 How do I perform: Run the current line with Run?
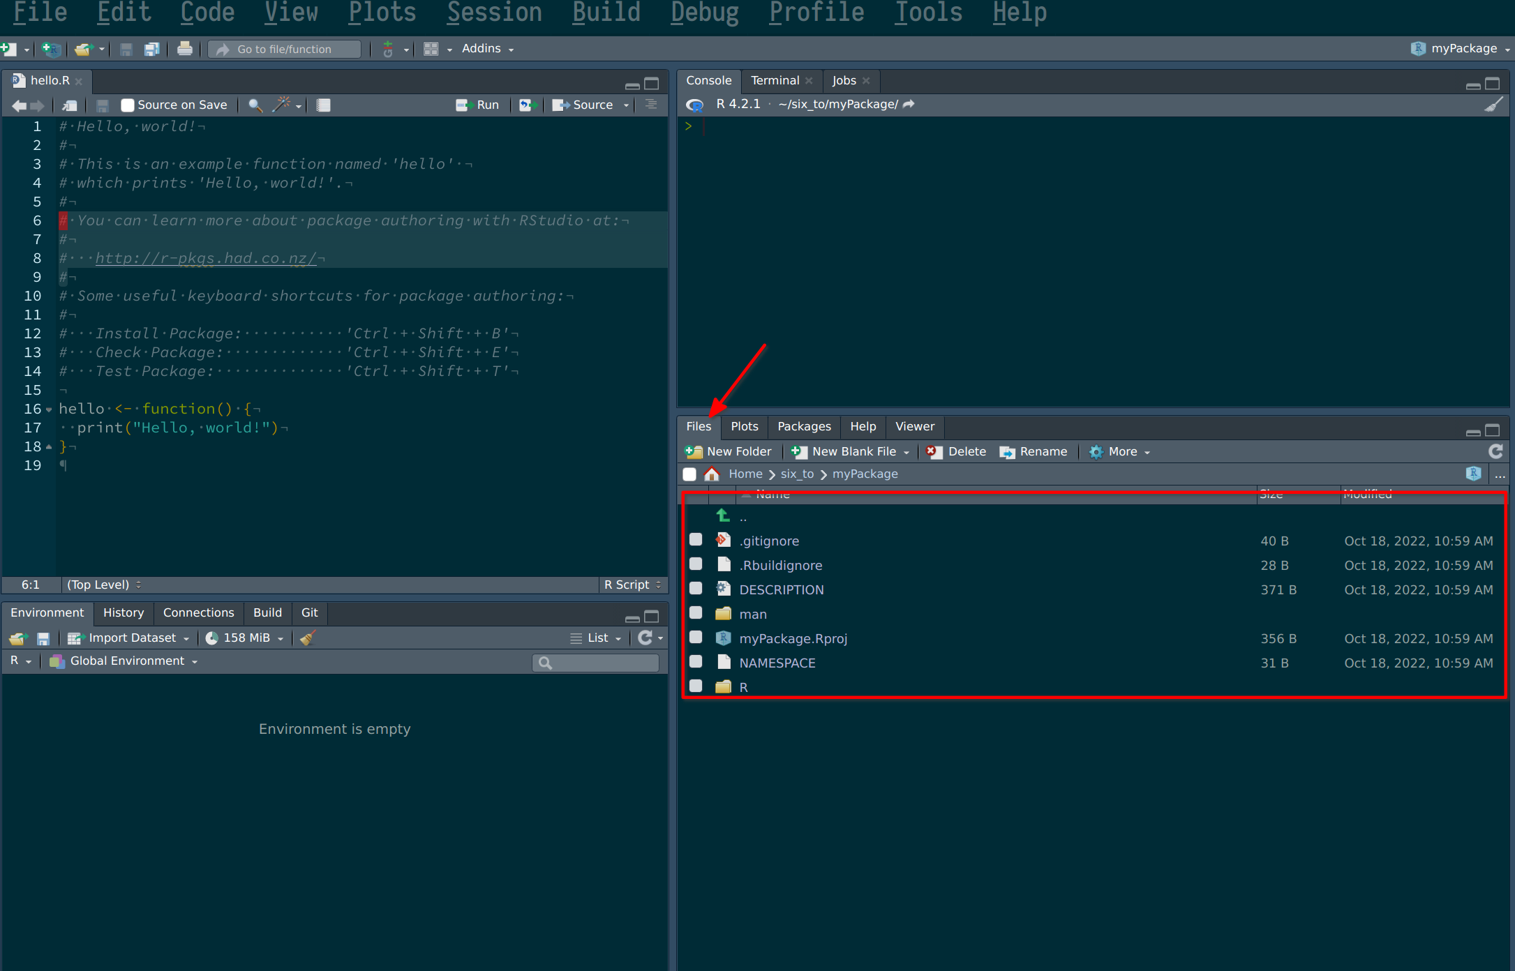[477, 105]
